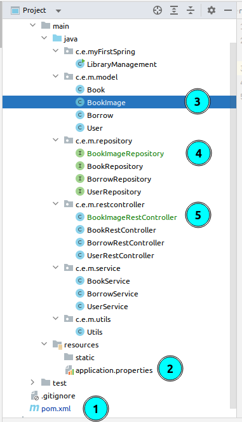Click the c.e.m.repository package icon
The image size is (242, 422).
click(x=69, y=140)
